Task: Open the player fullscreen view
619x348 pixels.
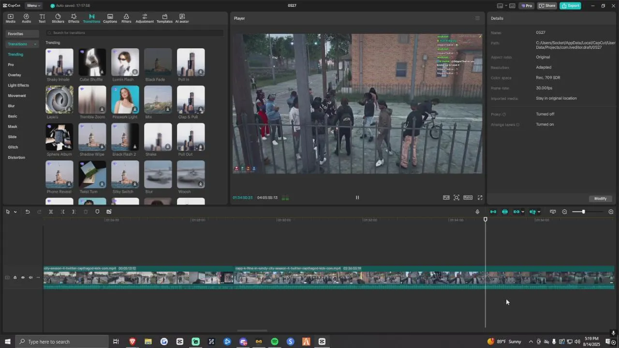Action: coord(480,197)
